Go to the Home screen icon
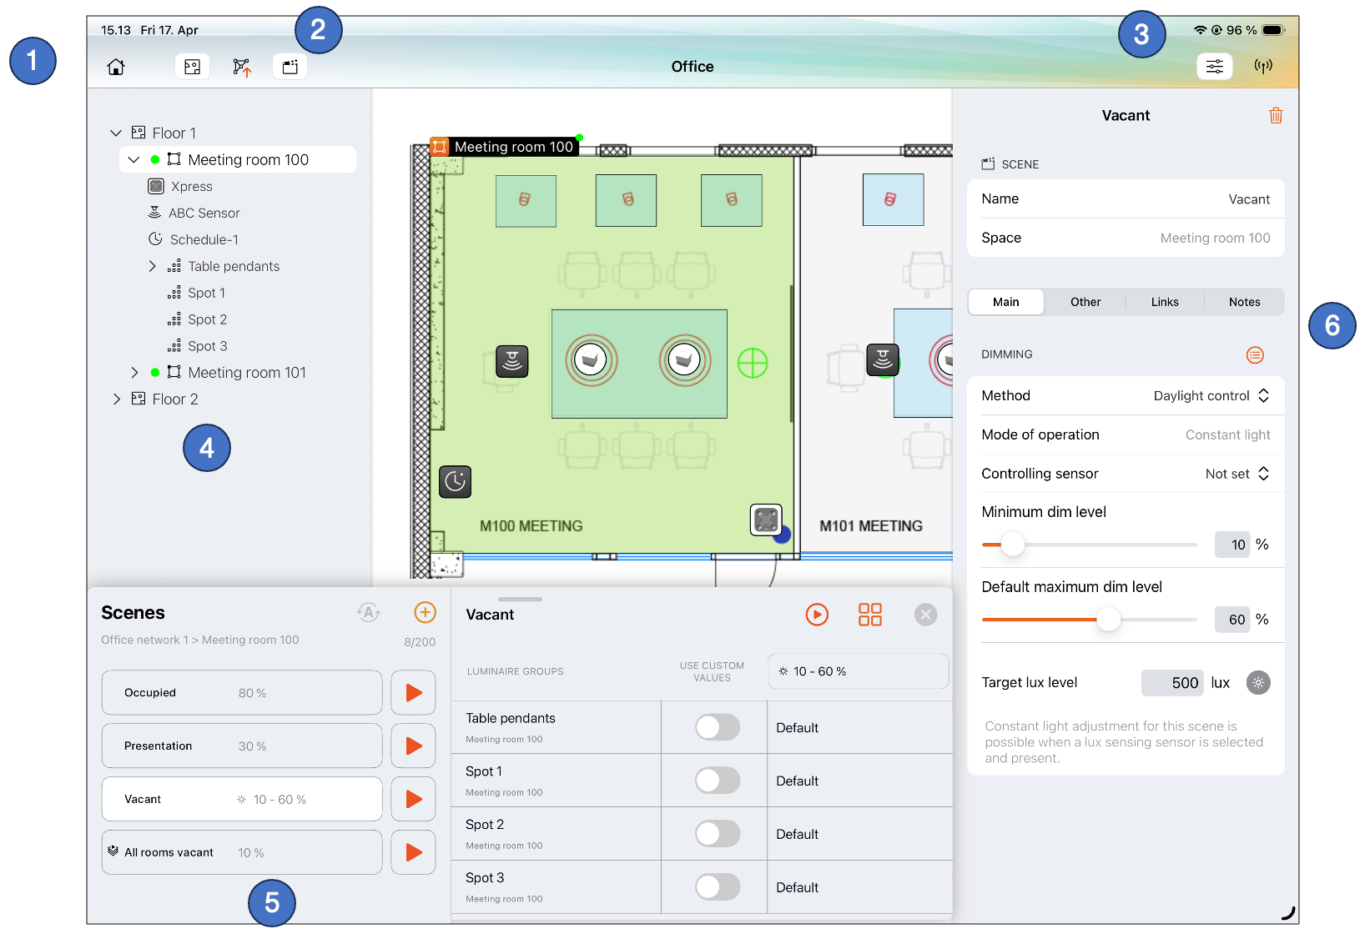This screenshot has width=1365, height=929. (x=116, y=67)
